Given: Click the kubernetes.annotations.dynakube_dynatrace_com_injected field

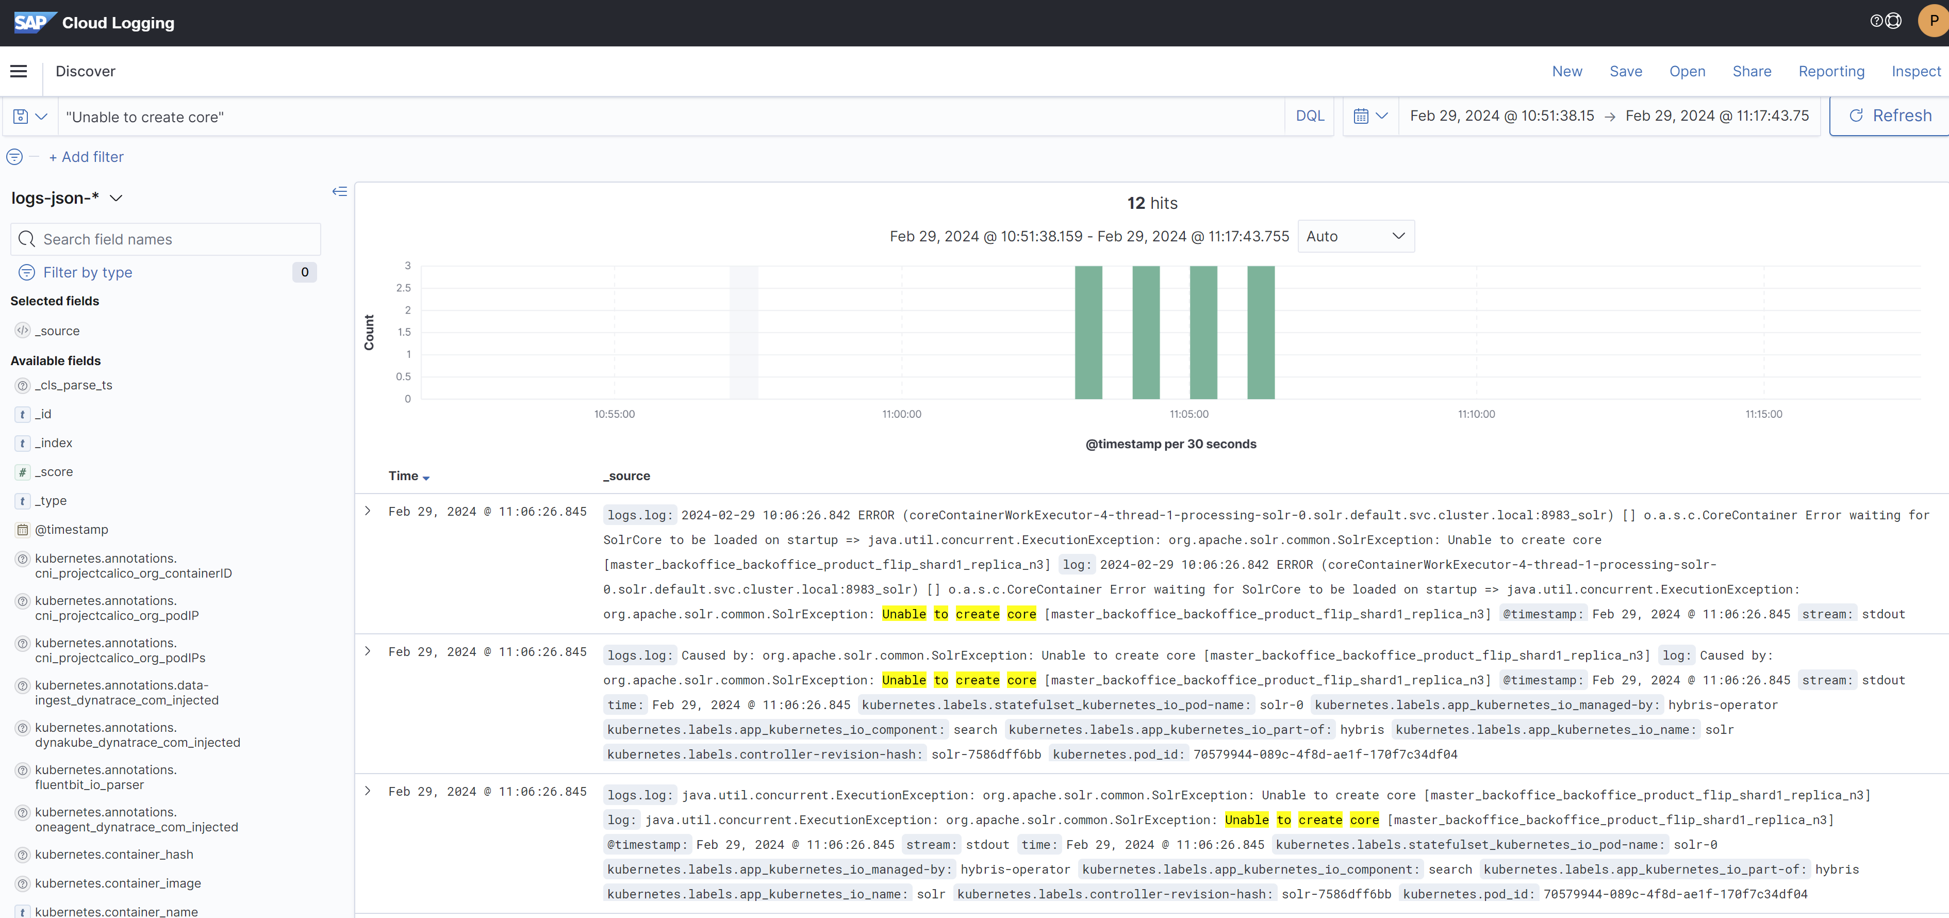Looking at the screenshot, I should [137, 735].
